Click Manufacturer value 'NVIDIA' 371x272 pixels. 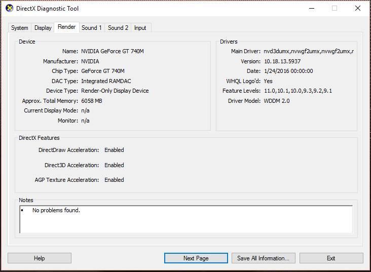[x=90, y=61]
